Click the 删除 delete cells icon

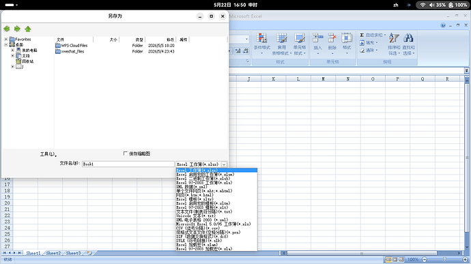pos(332,38)
